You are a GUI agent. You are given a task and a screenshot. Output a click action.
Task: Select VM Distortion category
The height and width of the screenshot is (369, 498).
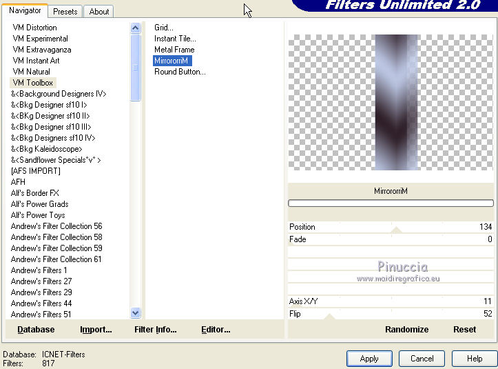point(34,28)
